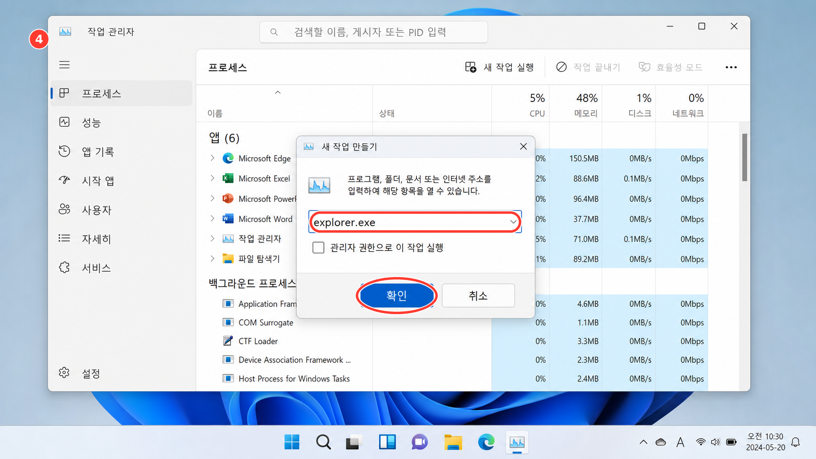Select the 프로세스 sidebar tab

pyautogui.click(x=122, y=93)
